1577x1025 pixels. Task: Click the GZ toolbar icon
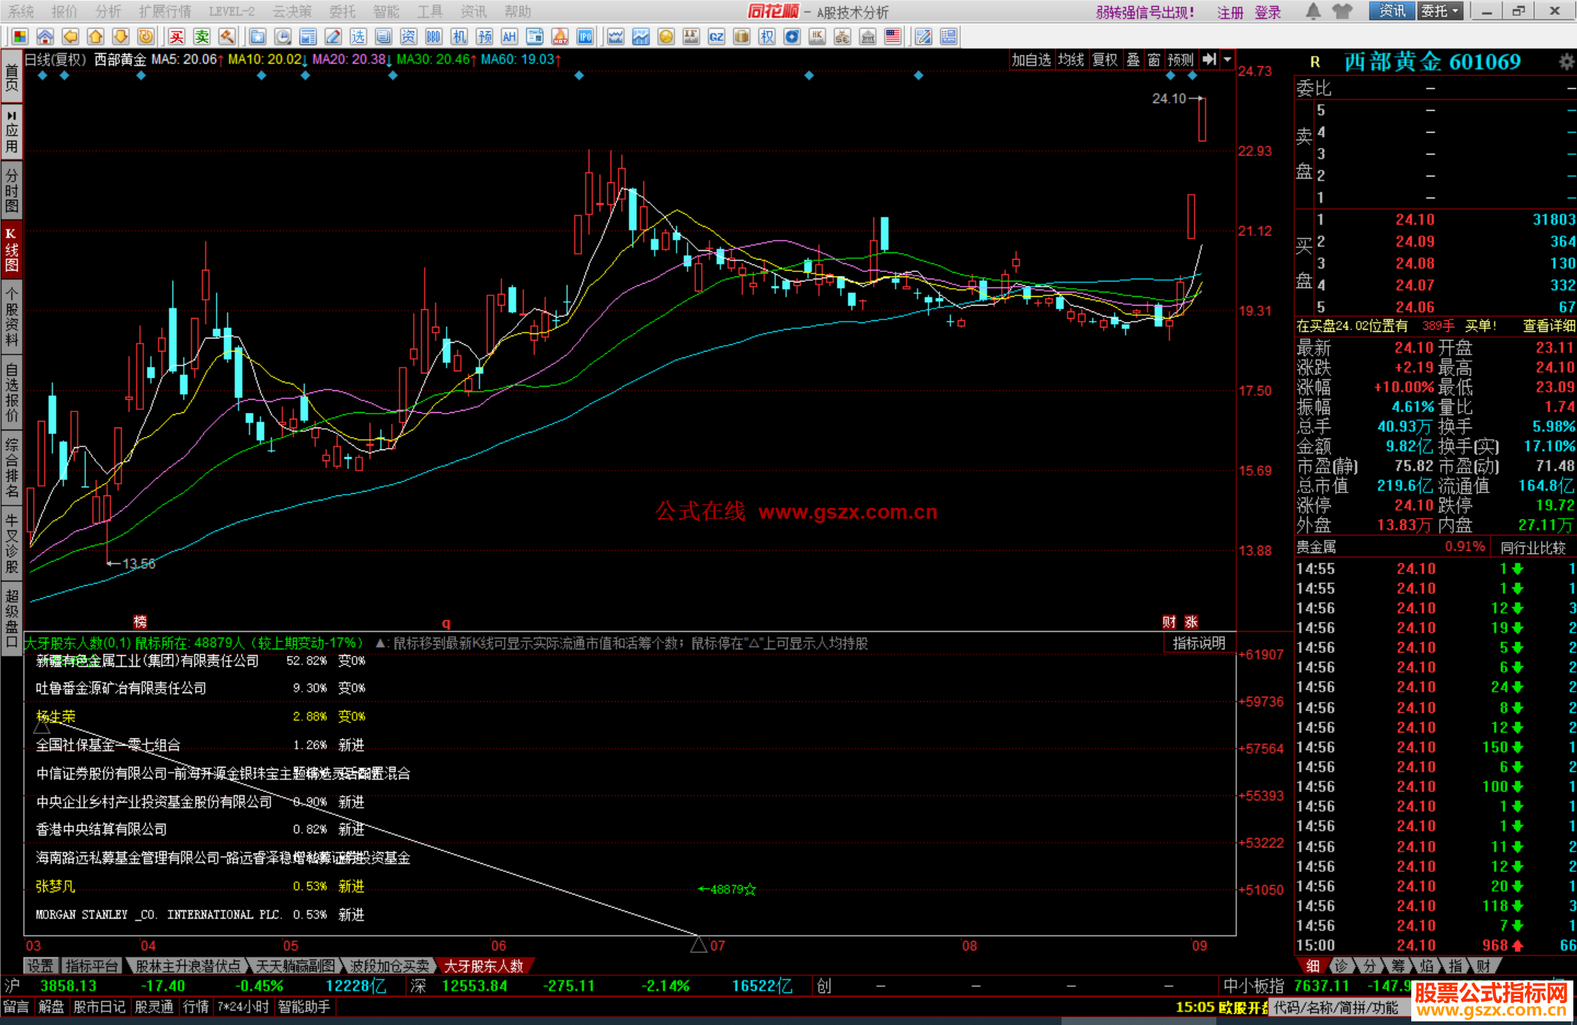tap(716, 36)
